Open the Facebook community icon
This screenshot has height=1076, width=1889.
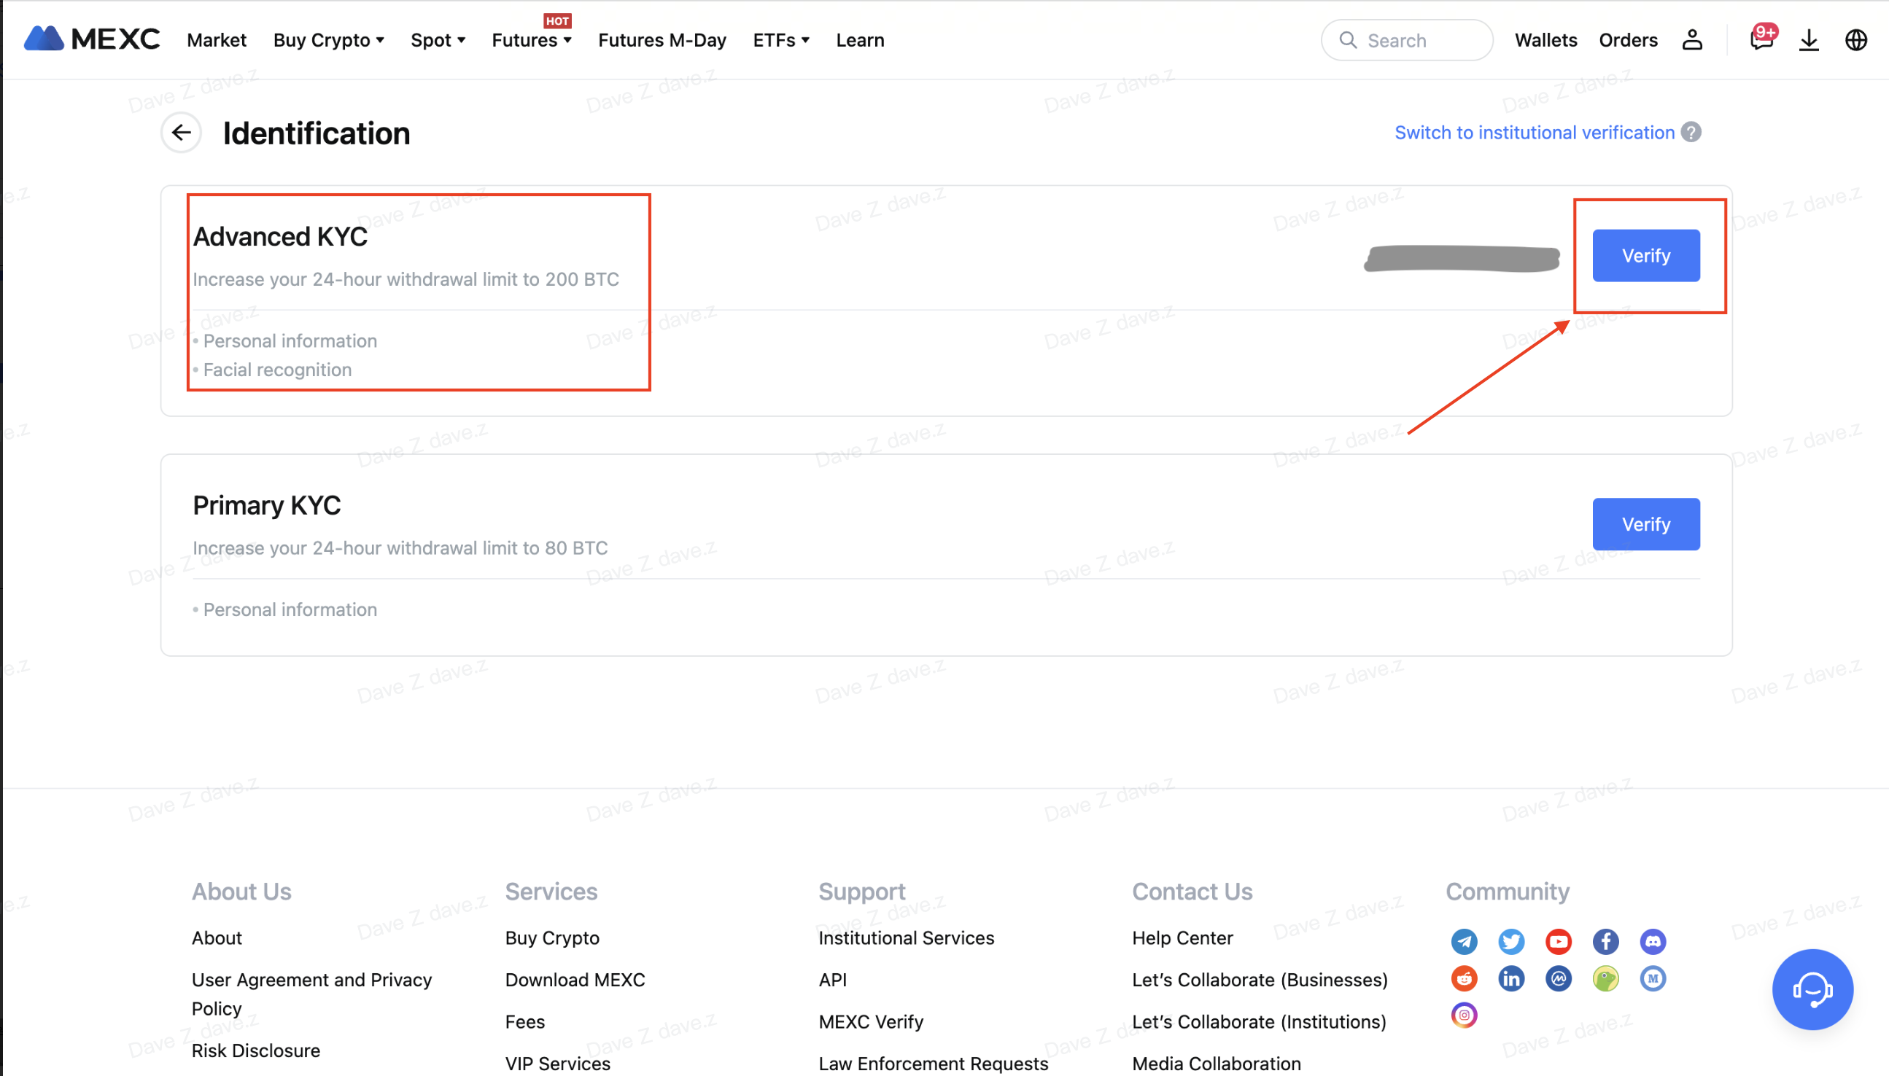pos(1606,940)
